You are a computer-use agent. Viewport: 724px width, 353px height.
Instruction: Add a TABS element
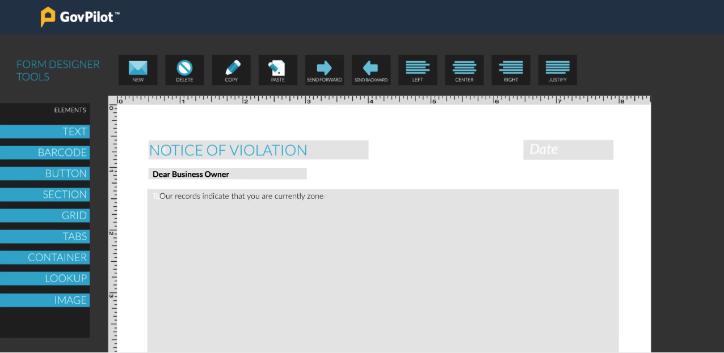[45, 236]
